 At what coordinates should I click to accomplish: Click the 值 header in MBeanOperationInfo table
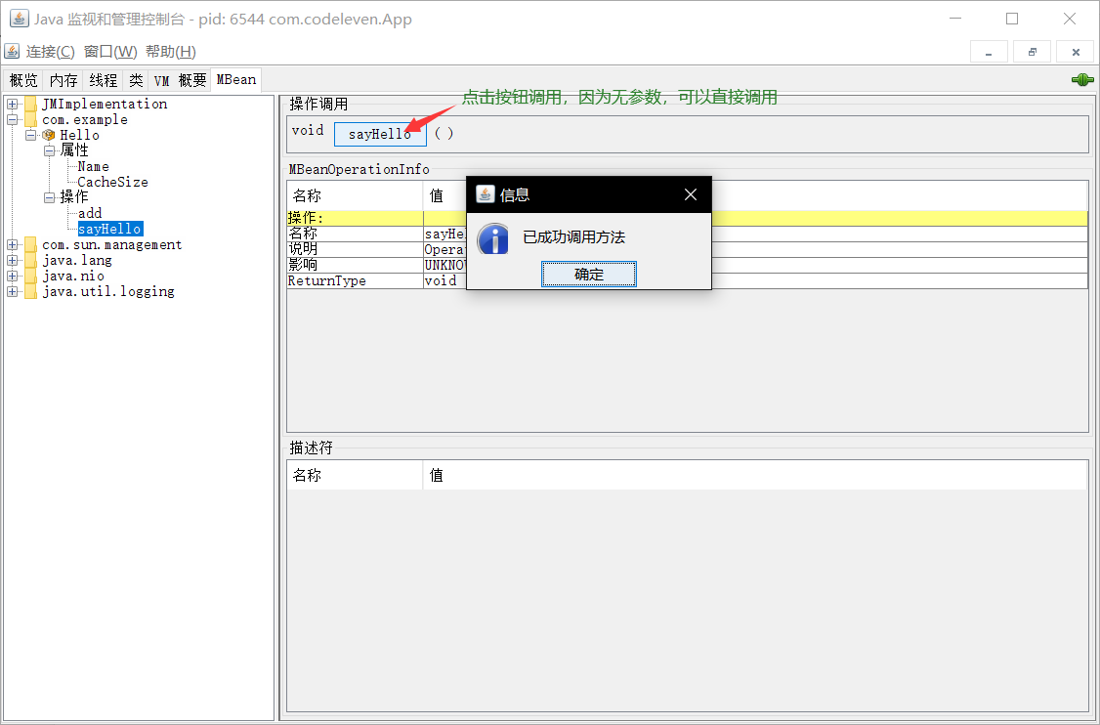756,195
